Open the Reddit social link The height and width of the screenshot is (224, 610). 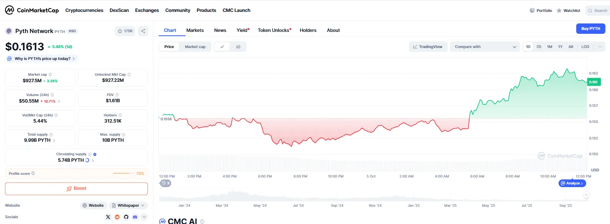click(x=117, y=217)
